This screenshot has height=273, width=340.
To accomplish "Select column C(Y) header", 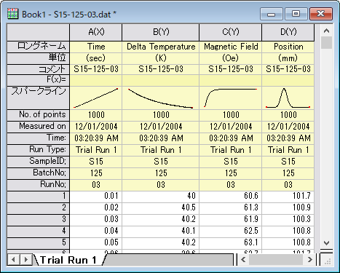I will click(231, 32).
